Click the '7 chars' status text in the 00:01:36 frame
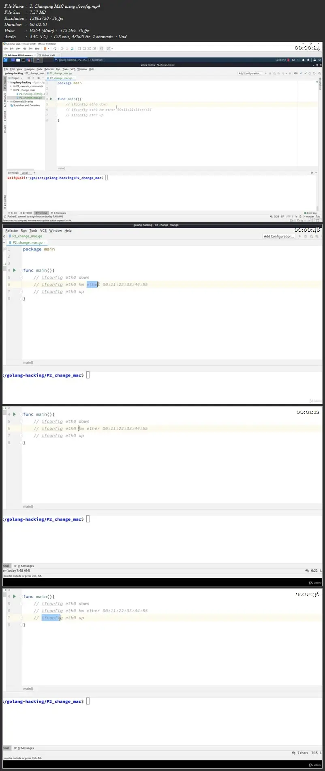 (303, 753)
